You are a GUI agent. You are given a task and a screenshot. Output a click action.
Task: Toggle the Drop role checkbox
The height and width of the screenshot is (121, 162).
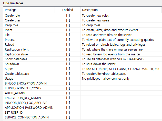pyautogui.click(x=68, y=25)
